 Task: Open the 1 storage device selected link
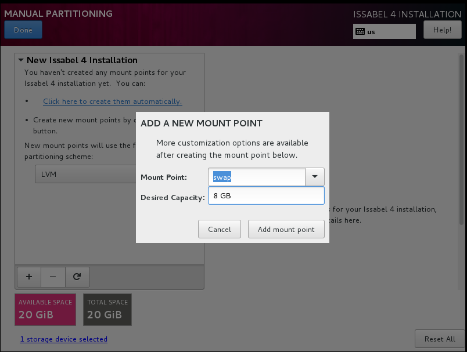(63, 339)
